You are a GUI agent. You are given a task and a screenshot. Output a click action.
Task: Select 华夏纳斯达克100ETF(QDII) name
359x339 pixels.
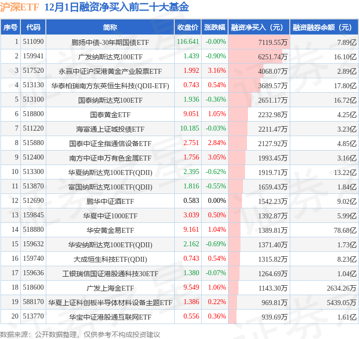(110, 172)
